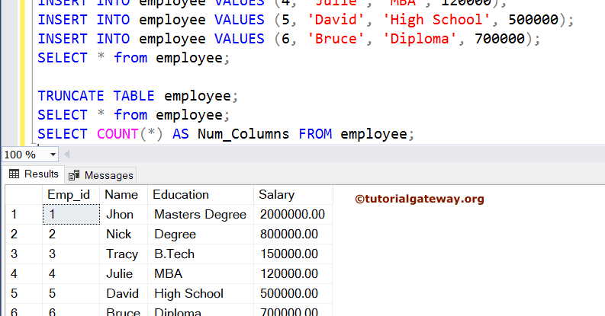Select the Nick name cell
This screenshot has width=605, height=316.
tap(124, 234)
